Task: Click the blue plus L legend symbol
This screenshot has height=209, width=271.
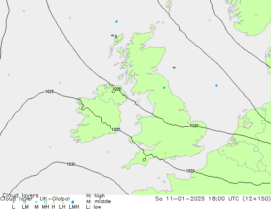Action: pyautogui.click(x=13, y=202)
